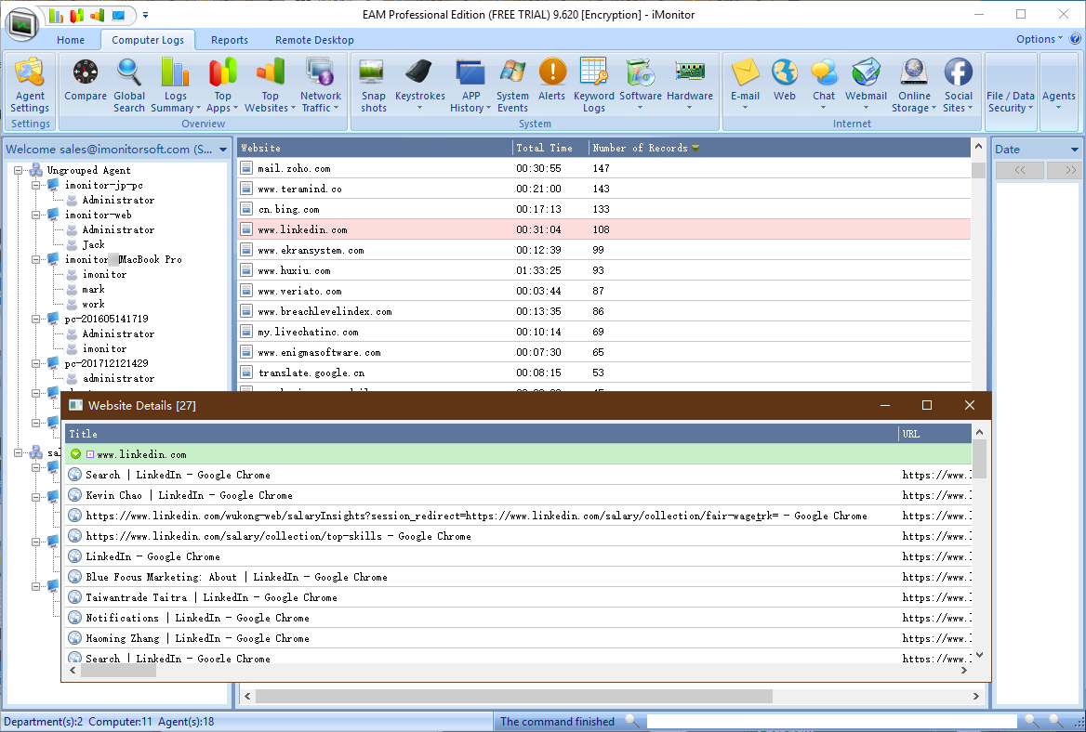Open the Kevin Chao LinkedIn entry
This screenshot has width=1086, height=732.
click(518, 495)
